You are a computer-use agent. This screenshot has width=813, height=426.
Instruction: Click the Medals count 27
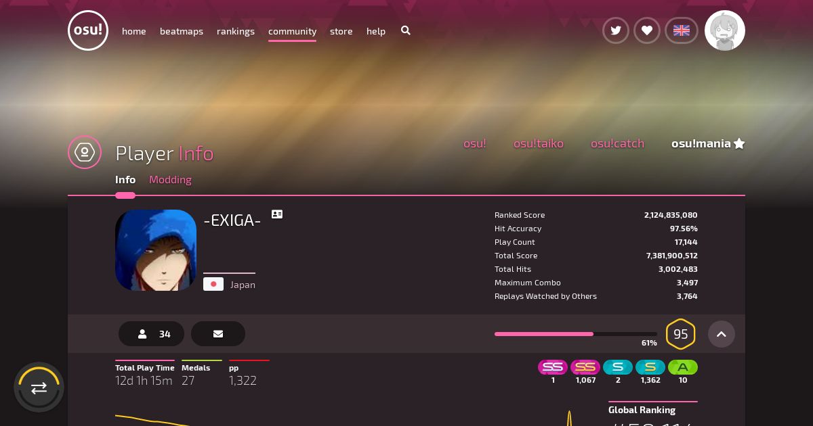point(188,381)
